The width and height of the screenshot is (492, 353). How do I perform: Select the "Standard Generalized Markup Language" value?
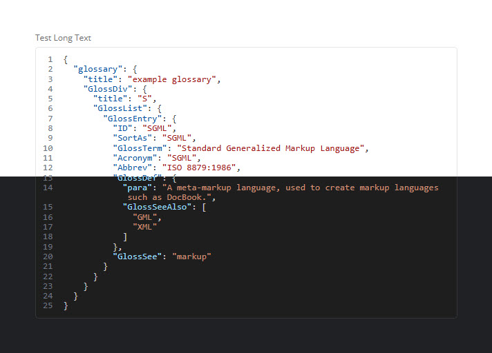tap(270, 148)
